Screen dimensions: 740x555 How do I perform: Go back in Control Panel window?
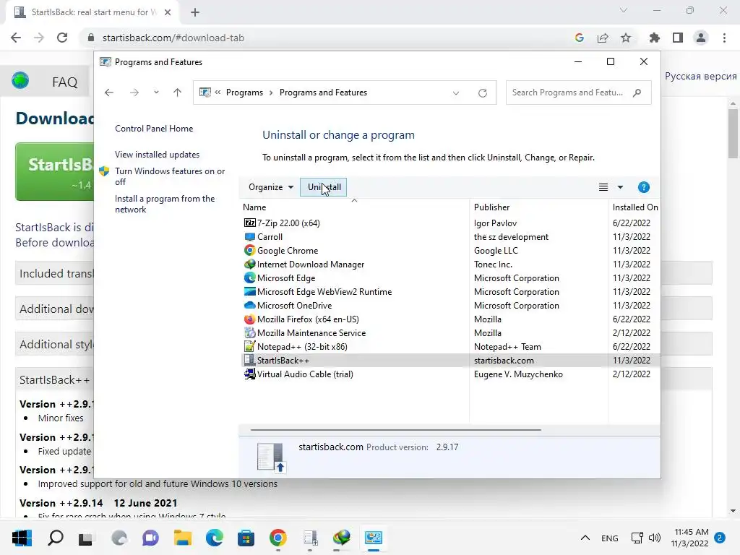[109, 92]
